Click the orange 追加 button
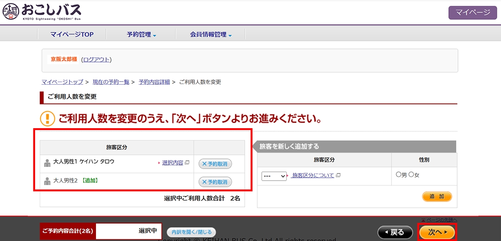Image resolution: width=501 pixels, height=241 pixels. click(437, 196)
